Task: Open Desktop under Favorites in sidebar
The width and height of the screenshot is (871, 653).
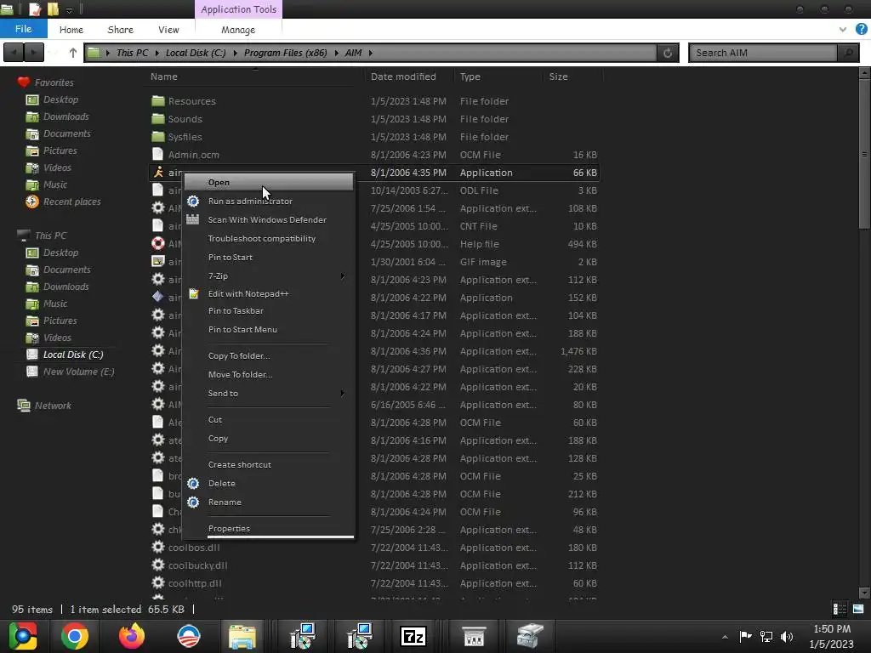Action: point(60,99)
